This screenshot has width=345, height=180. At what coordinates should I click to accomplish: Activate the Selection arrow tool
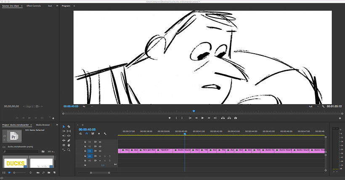64,126
